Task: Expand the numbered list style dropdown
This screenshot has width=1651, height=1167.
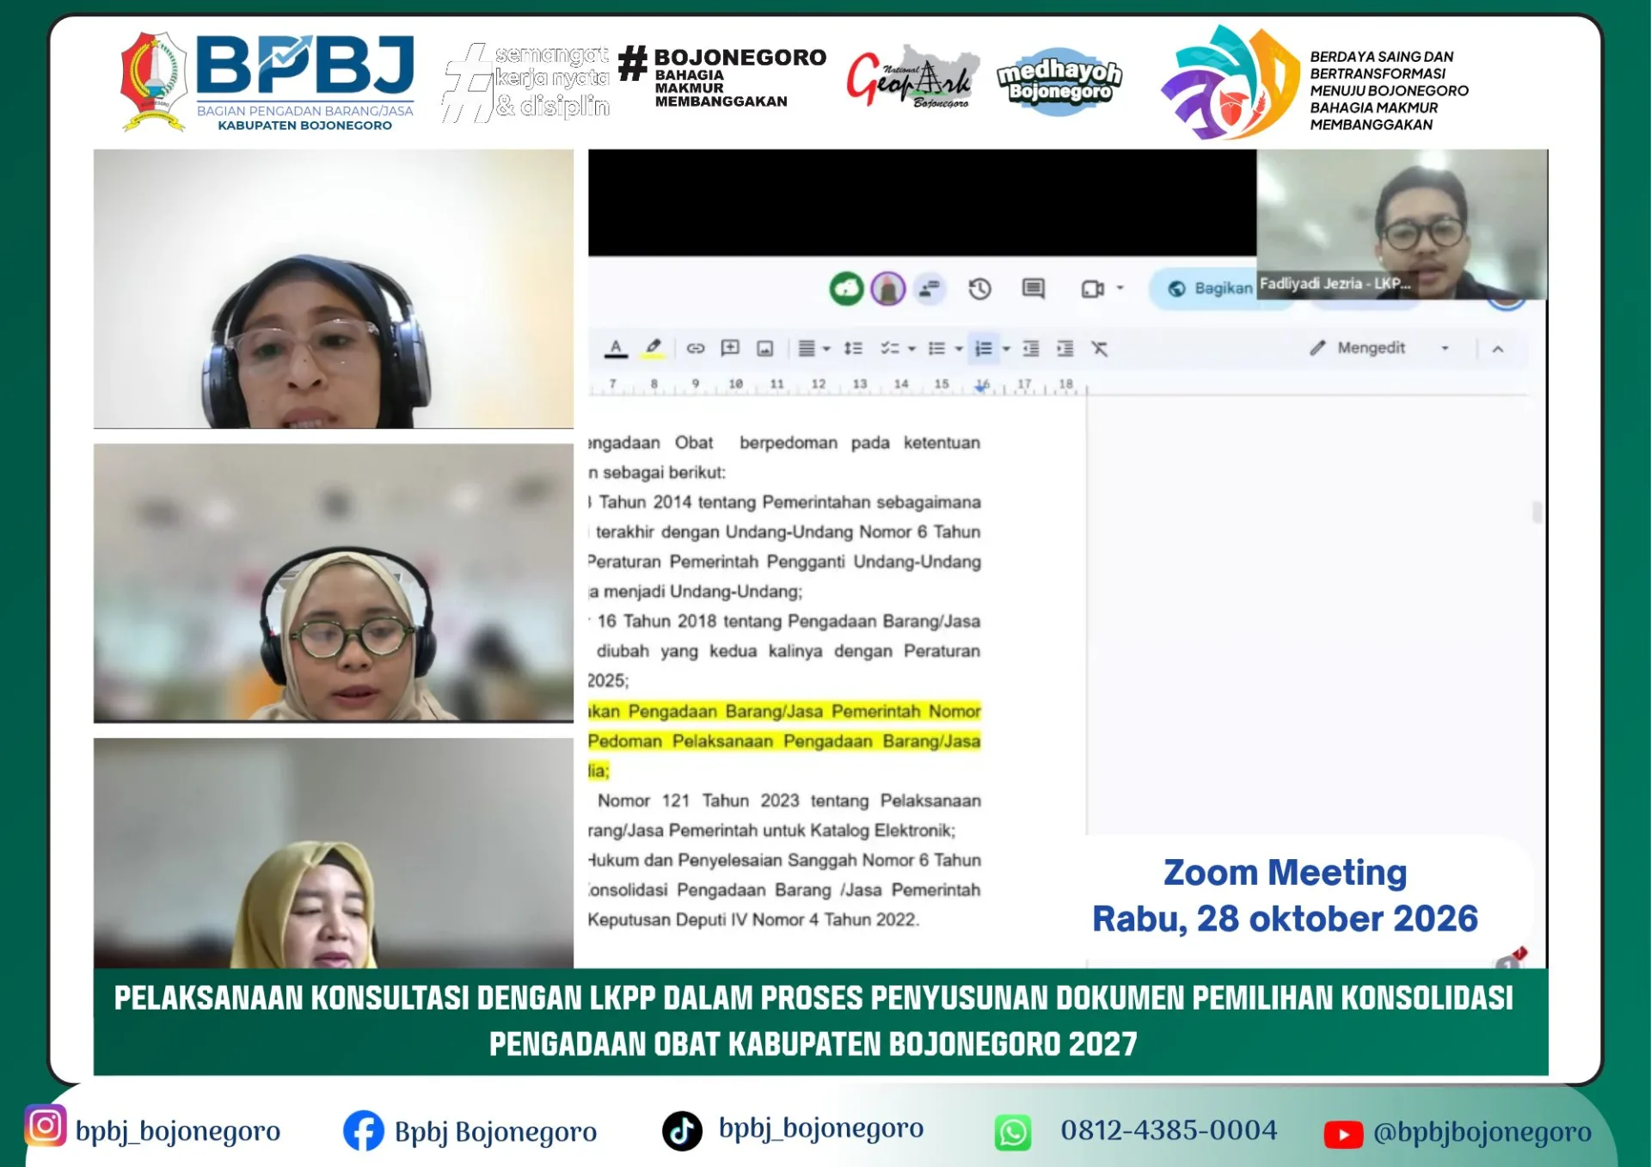Action: 1006,349
